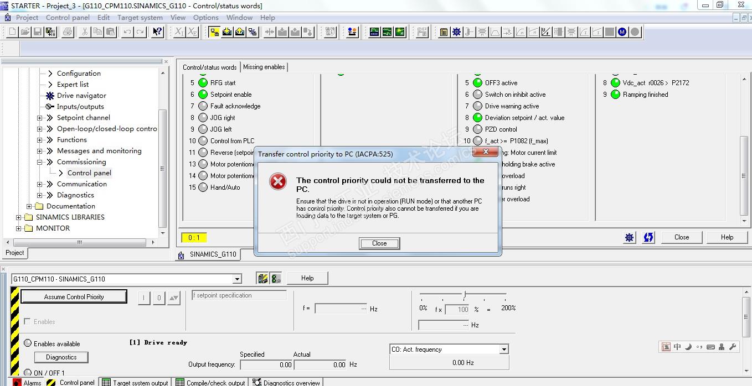Expand the SINAMICS LIBRARIES node
Screen dimensions: 752x386
[19, 217]
